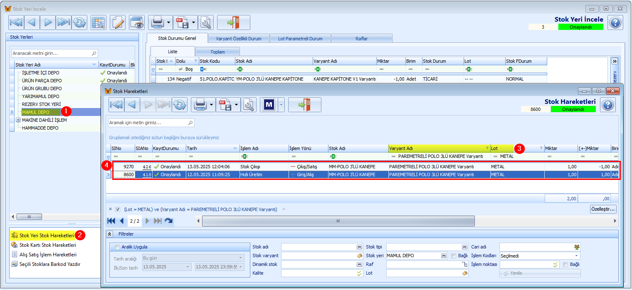Open the PDF export icon in Stok Hareketleri

224,105
